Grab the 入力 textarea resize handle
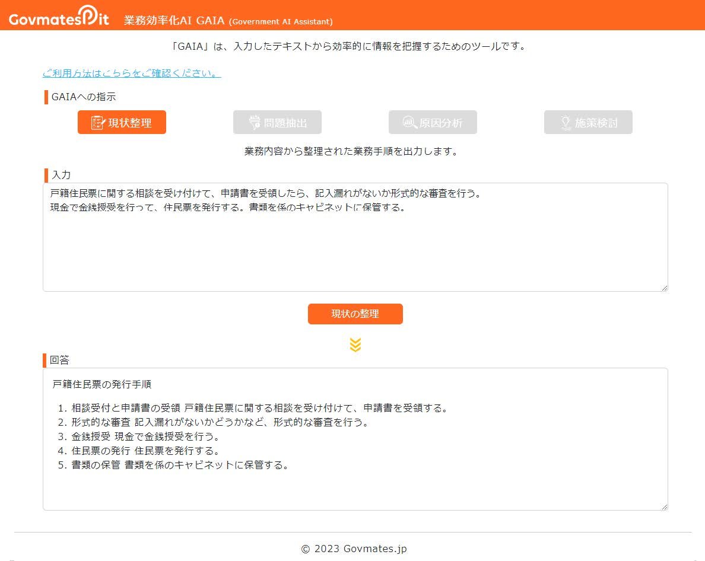Image resolution: width=705 pixels, height=561 pixels. [x=663, y=287]
